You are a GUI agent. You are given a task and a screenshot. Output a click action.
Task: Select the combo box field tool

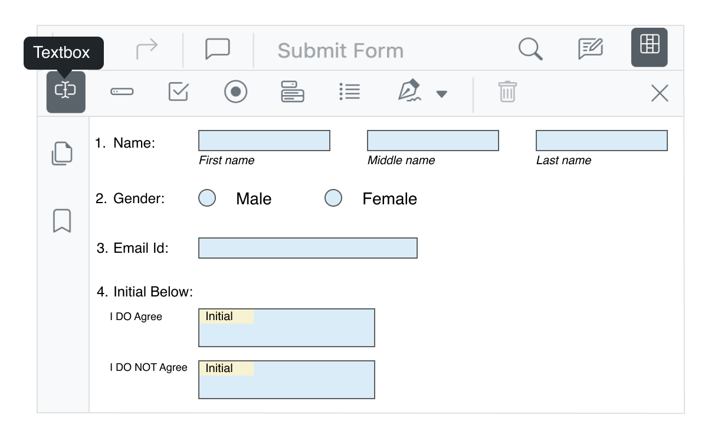[293, 92]
